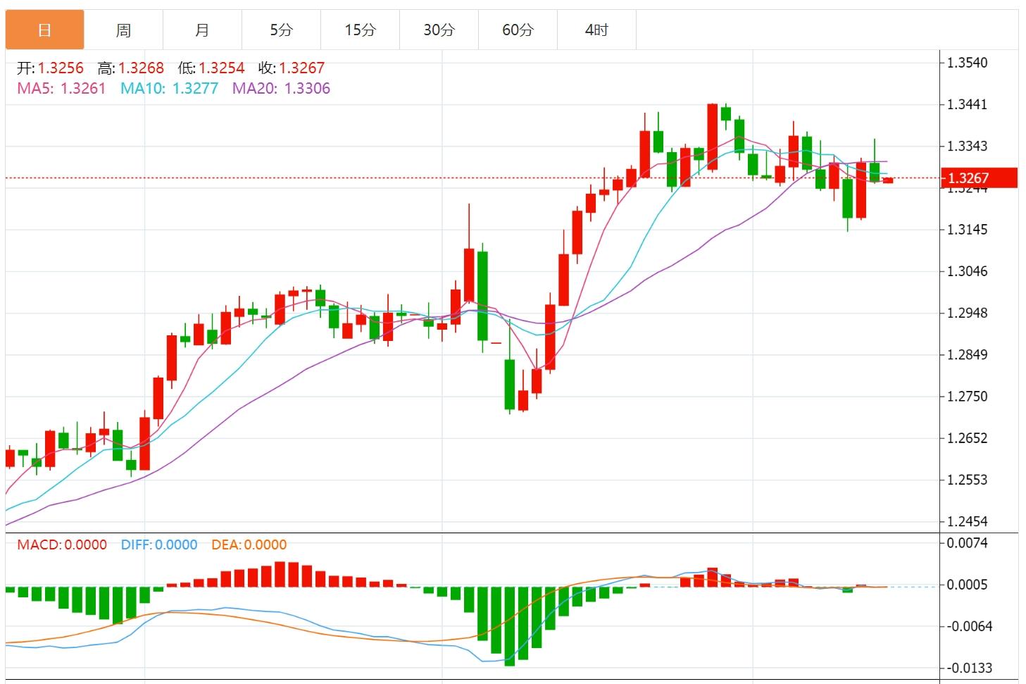This screenshot has width=1026, height=684.
Task: Switch to the 5分 timeframe
Action: (x=281, y=30)
